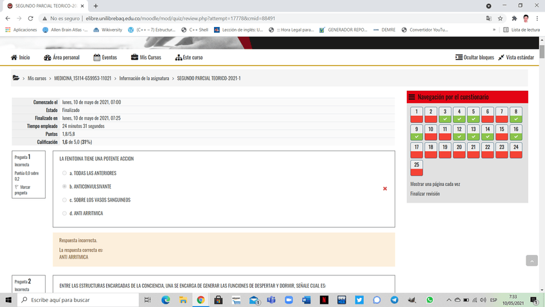The height and width of the screenshot is (307, 545).
Task: Select option c. SOBRE LOS VASOS SANGUINEOS
Action: click(x=64, y=200)
